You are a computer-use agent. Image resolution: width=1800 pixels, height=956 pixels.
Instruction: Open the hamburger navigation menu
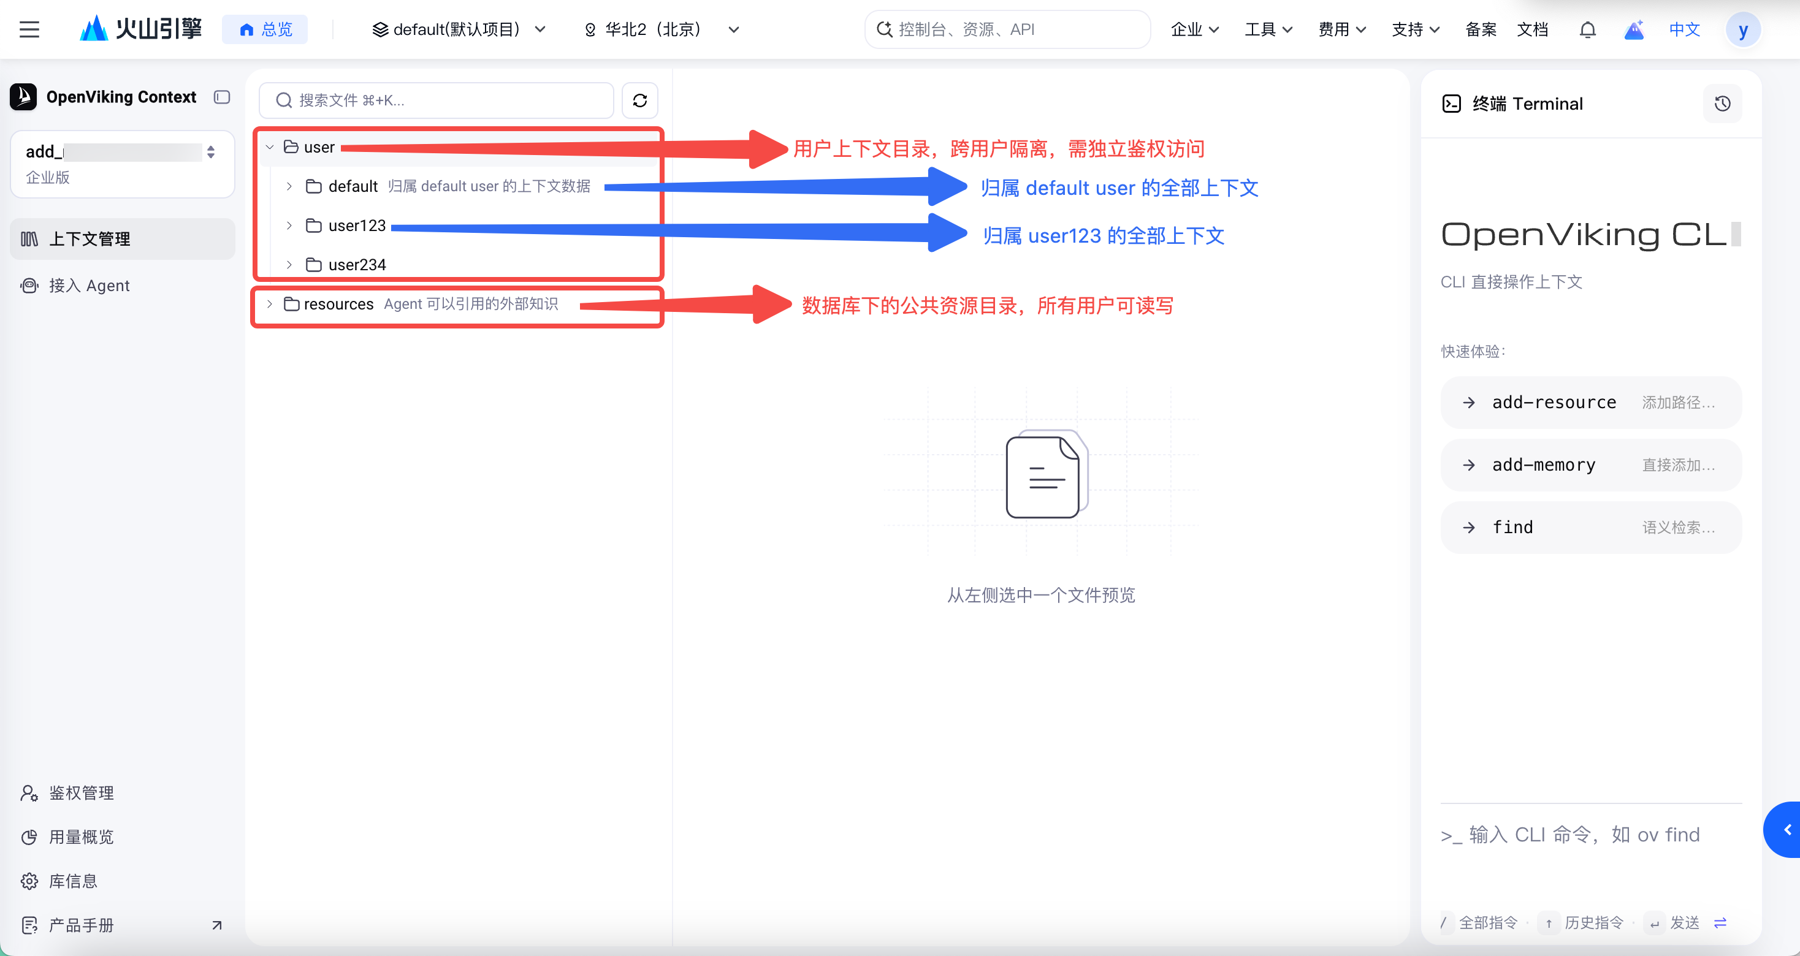point(29,29)
